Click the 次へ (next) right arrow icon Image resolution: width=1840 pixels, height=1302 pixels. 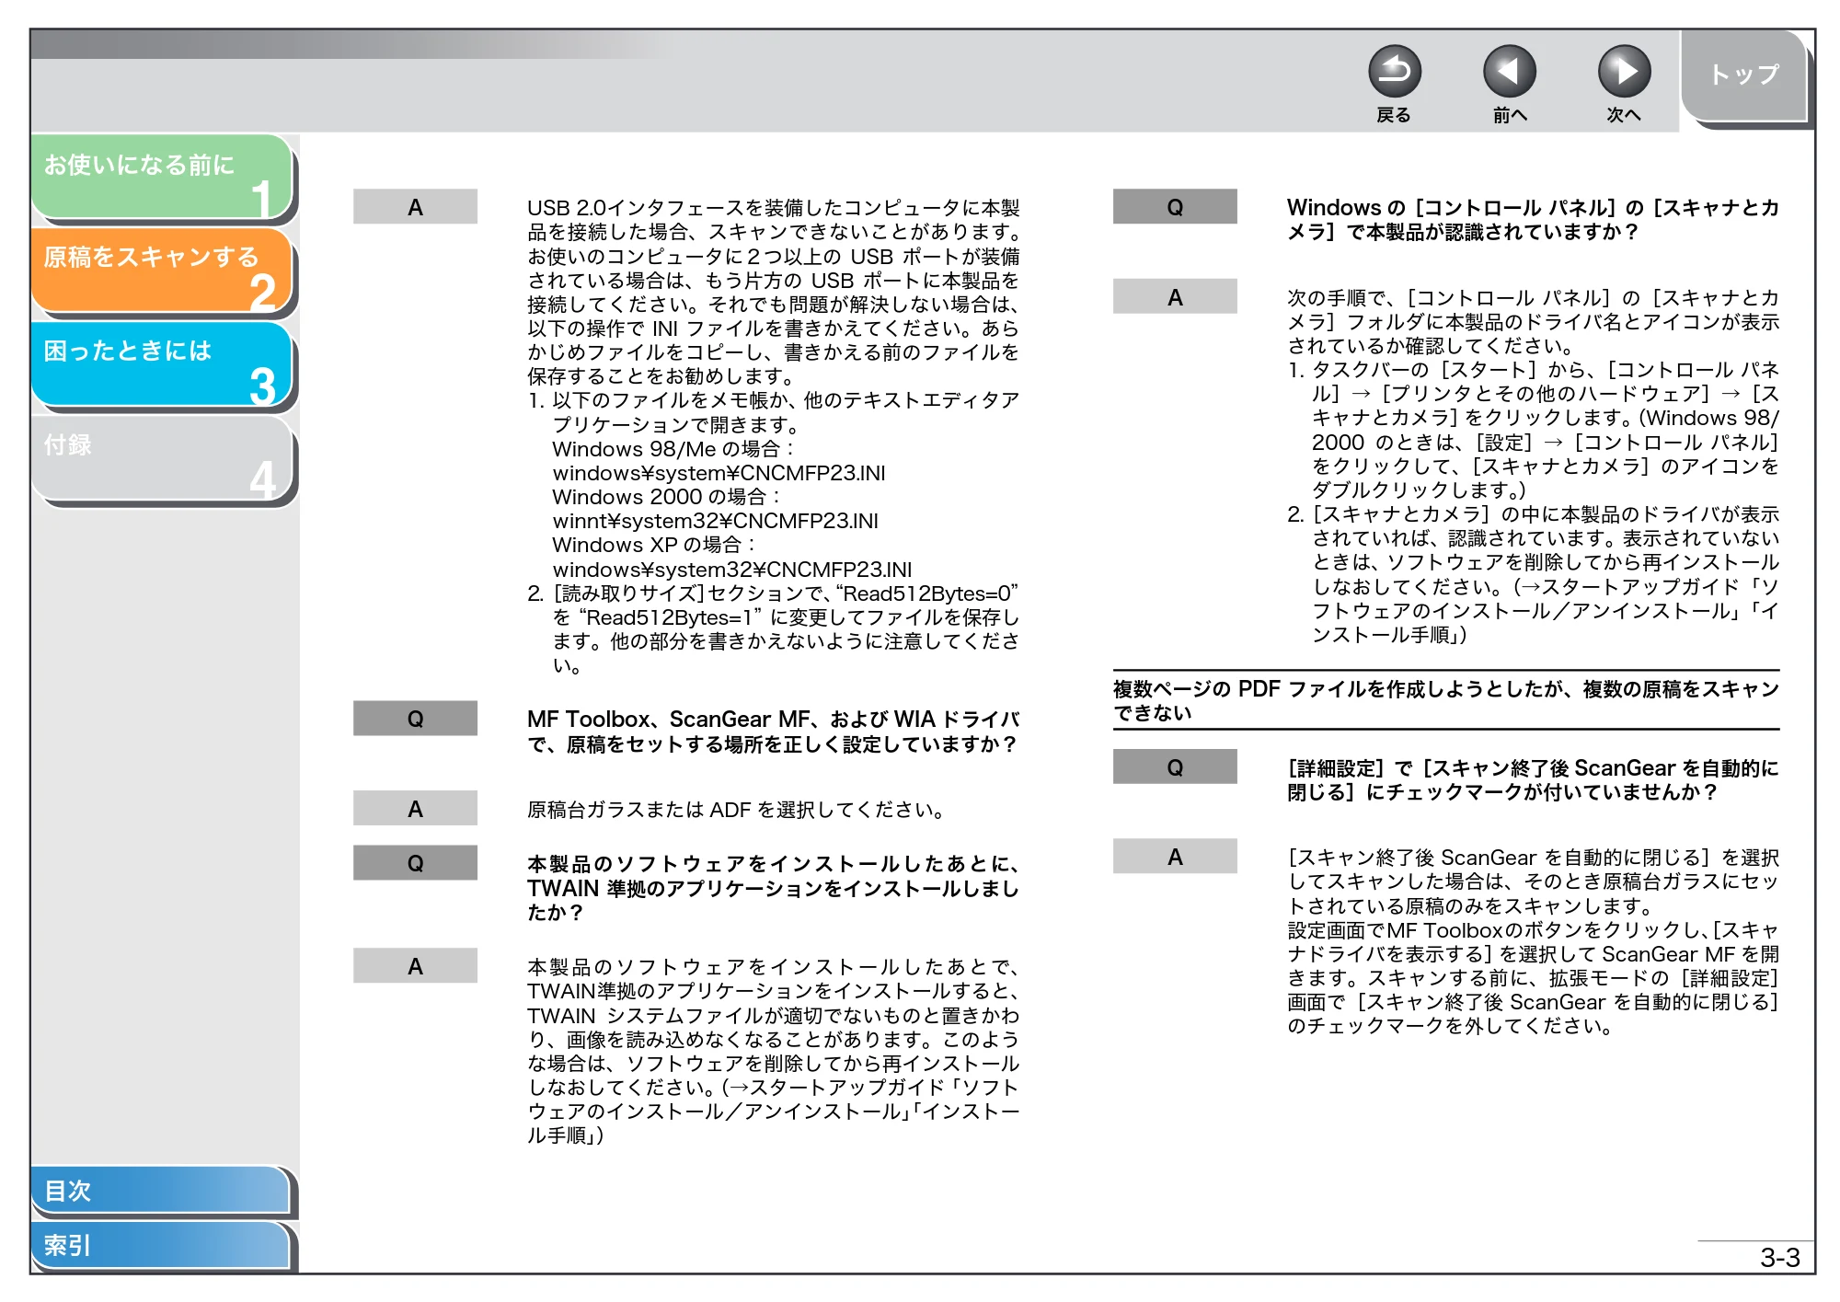pyautogui.click(x=1624, y=72)
